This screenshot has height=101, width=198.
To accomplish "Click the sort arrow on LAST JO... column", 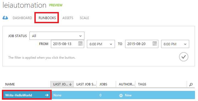I will click(70, 84).
